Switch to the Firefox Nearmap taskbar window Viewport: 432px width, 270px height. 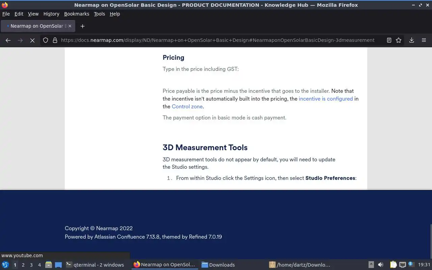click(x=164, y=265)
